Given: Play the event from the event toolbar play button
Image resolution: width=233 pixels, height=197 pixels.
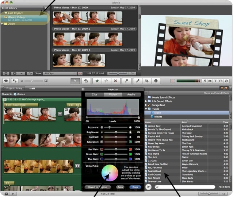Looking at the screenshot, I should click(21, 73).
